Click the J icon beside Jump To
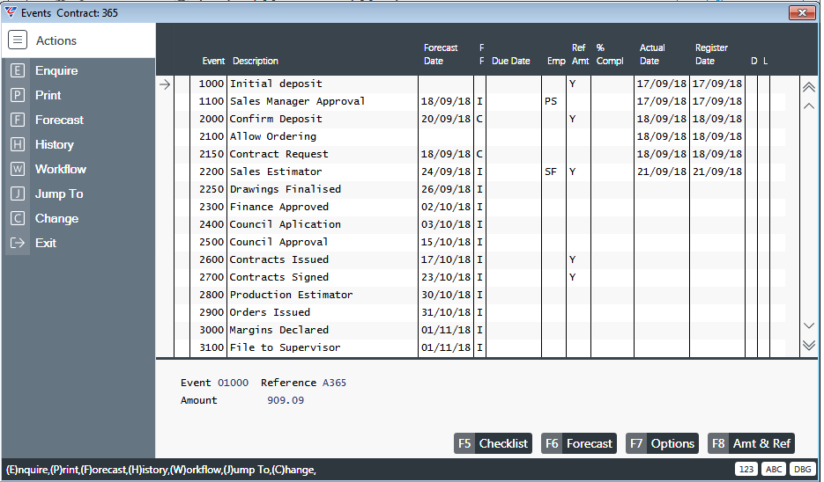Viewport: 824px width, 482px height. pyautogui.click(x=18, y=194)
